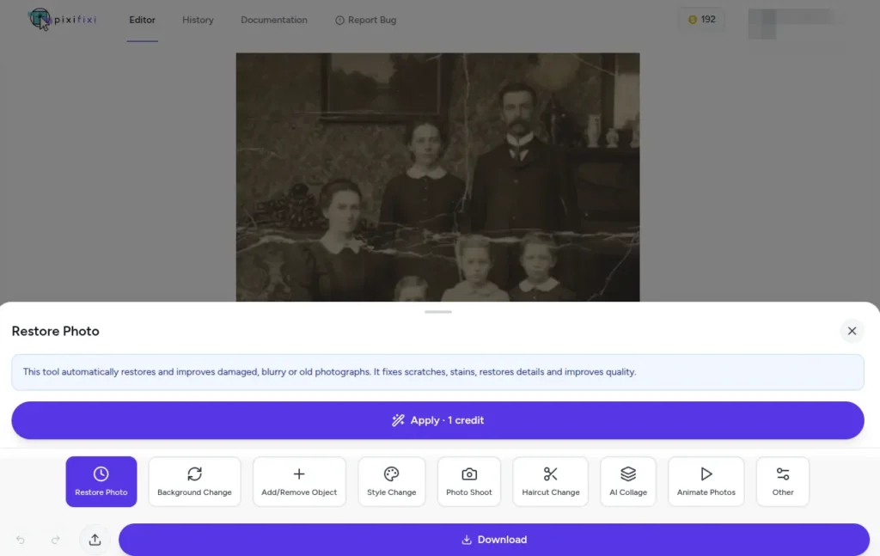Undo the last edit
Image resolution: width=880 pixels, height=556 pixels.
[21, 540]
